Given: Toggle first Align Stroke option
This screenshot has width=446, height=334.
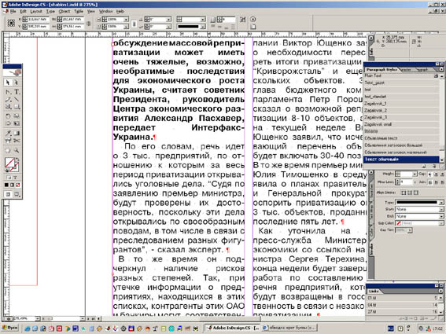Looking at the screenshot, I should (x=404, y=193).
